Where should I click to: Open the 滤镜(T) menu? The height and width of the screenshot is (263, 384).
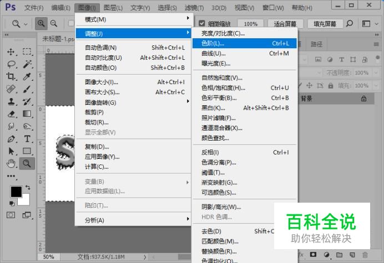[x=194, y=8]
